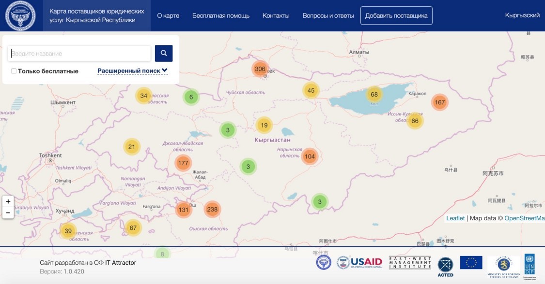Viewport: 545px width, 284px height.
Task: Click the 167 cluster near Karakol
Action: [439, 102]
